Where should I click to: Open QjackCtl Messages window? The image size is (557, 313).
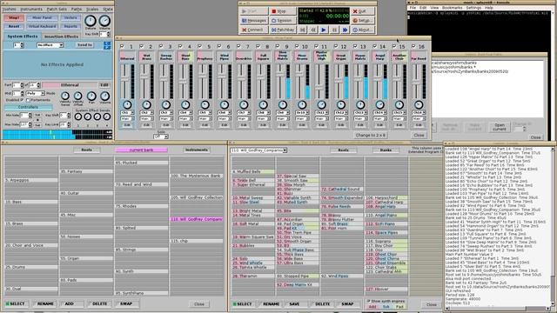pos(253,21)
